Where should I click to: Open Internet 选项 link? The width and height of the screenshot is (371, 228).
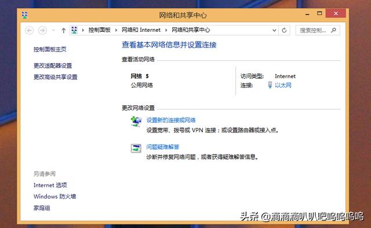click(x=50, y=185)
